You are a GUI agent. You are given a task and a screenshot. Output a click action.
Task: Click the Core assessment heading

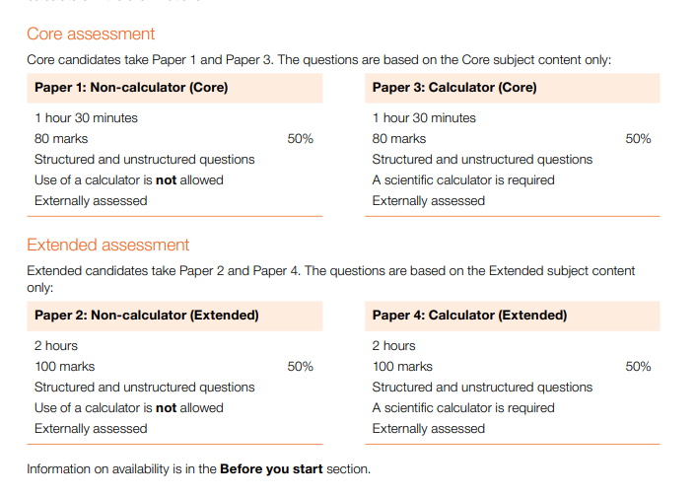click(91, 35)
